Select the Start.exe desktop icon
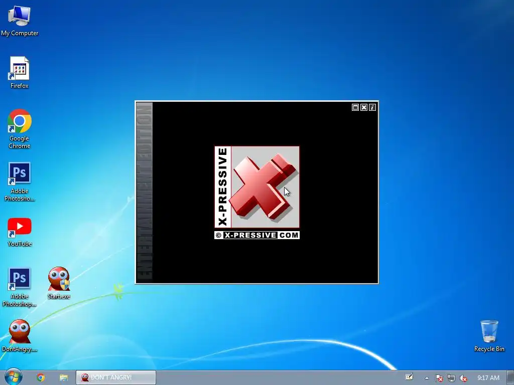514x385 pixels. [59, 283]
